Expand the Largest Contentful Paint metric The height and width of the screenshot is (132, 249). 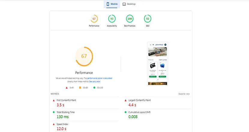139,100
